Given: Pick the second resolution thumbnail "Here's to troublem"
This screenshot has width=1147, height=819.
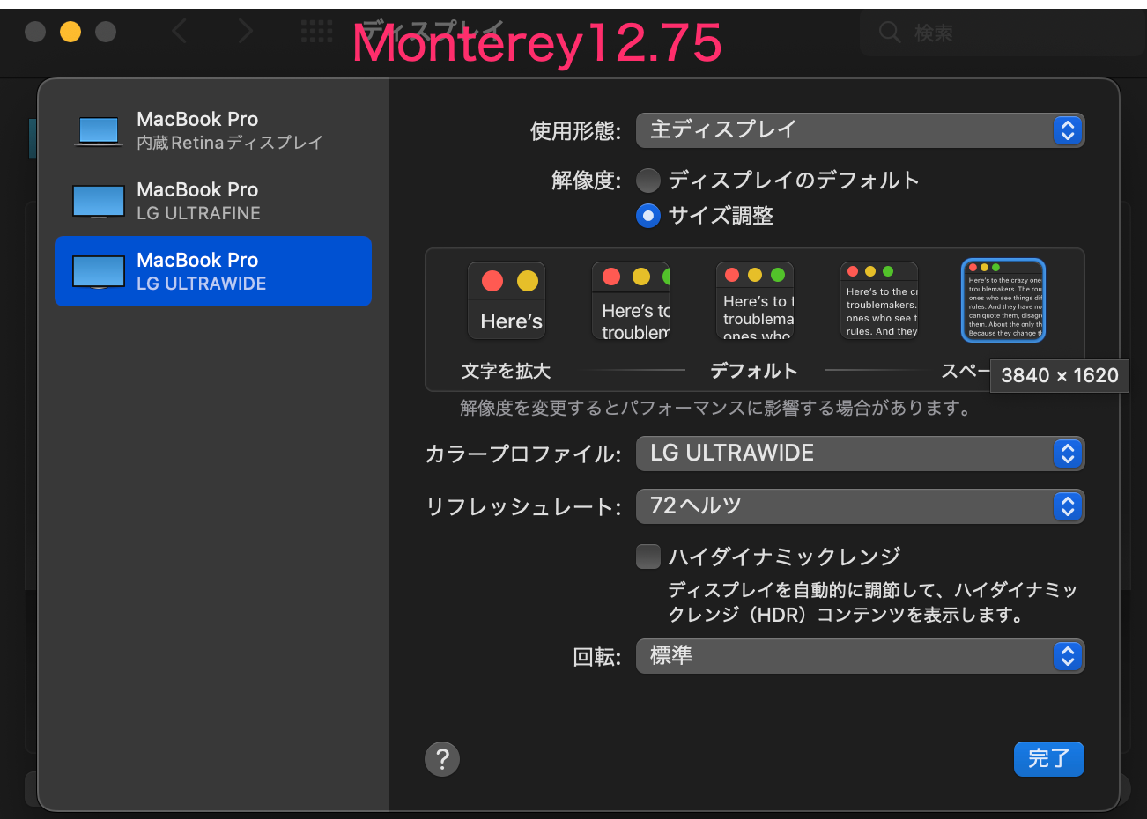Looking at the screenshot, I should click(x=631, y=301).
